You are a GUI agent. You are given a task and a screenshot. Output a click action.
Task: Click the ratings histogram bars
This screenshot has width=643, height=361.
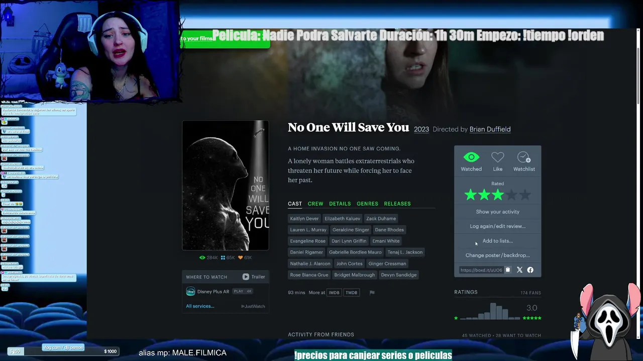point(490,311)
